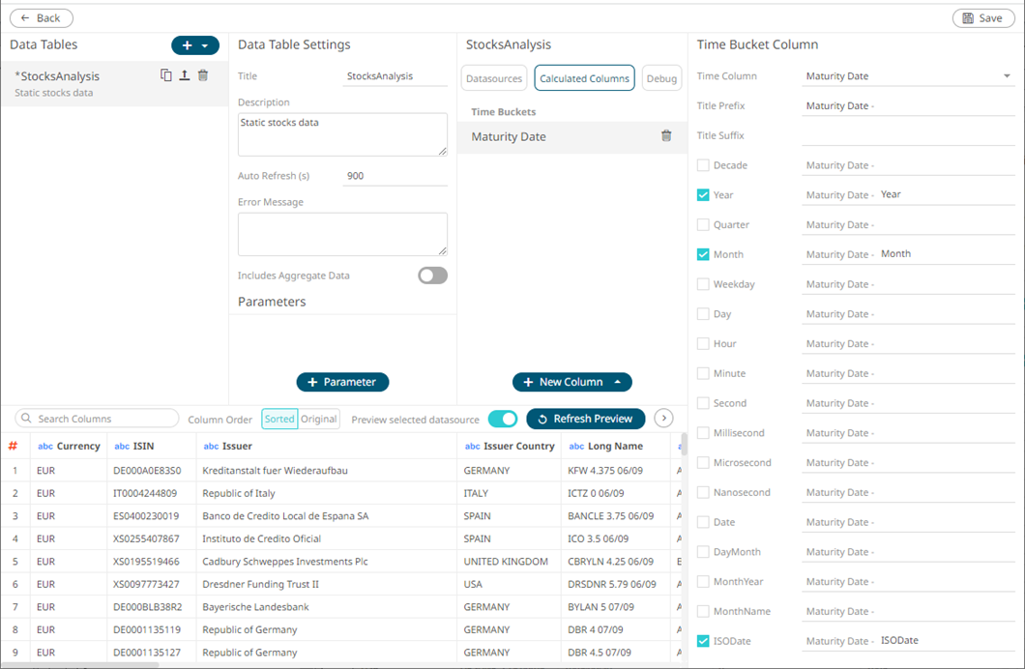Open the New Column menu
This screenshot has width=1025, height=669.
[572, 382]
